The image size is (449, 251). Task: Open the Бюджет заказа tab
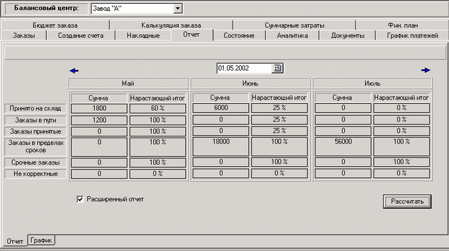pyautogui.click(x=55, y=25)
